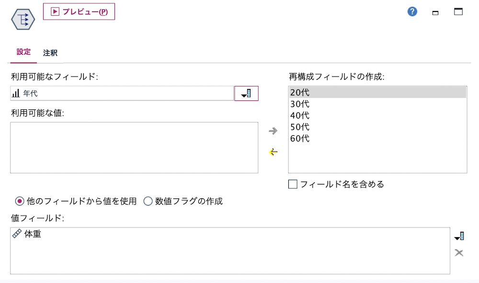Image resolution: width=479 pixels, height=283 pixels.
Task: Switch to the 注釈 tab
Action: point(50,53)
